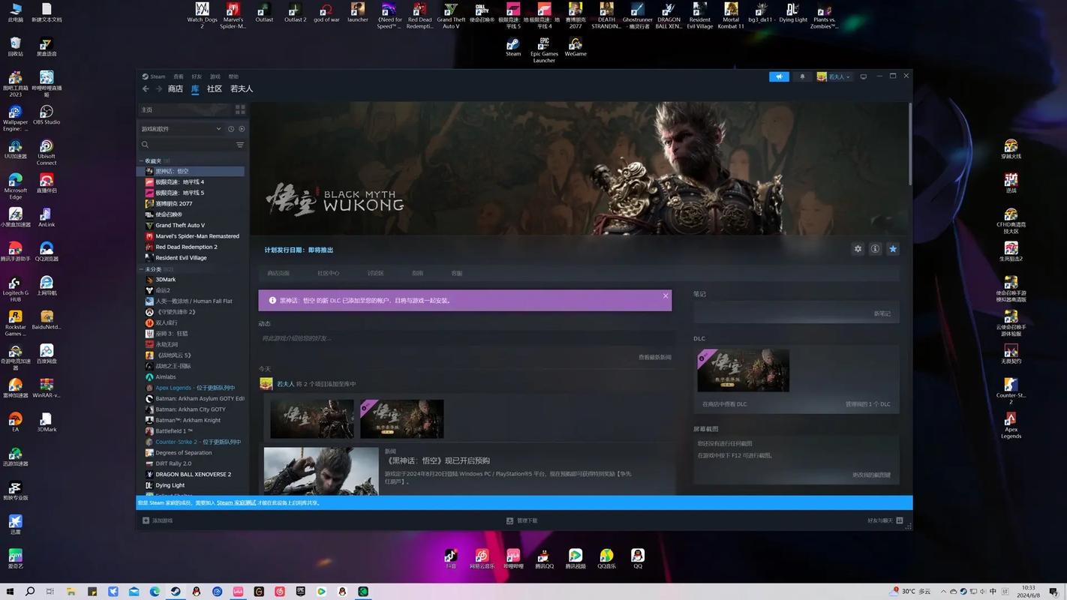Toggle the favorite star for Black Myth Wukong

coord(893,249)
